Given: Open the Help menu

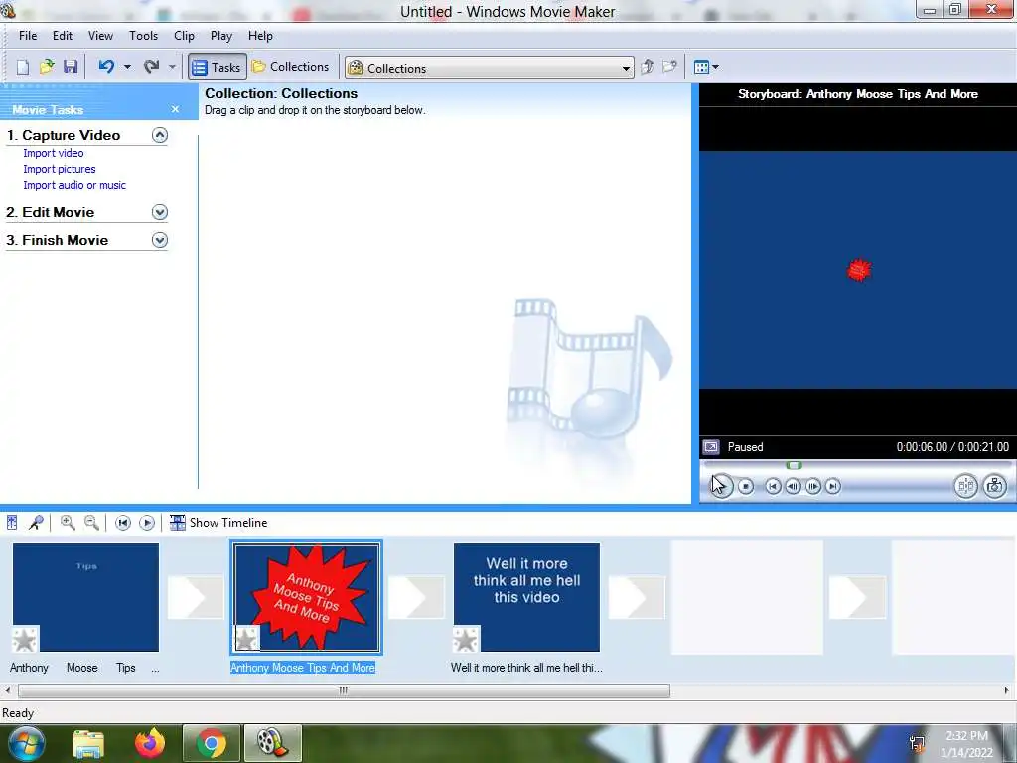Looking at the screenshot, I should tap(260, 36).
